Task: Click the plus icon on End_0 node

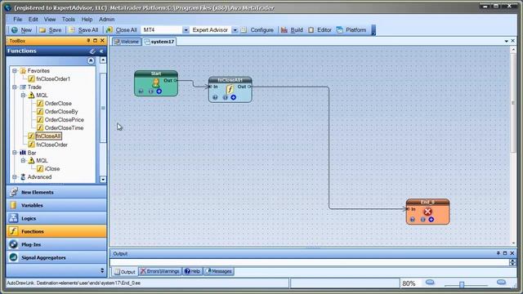Action: 431,220
